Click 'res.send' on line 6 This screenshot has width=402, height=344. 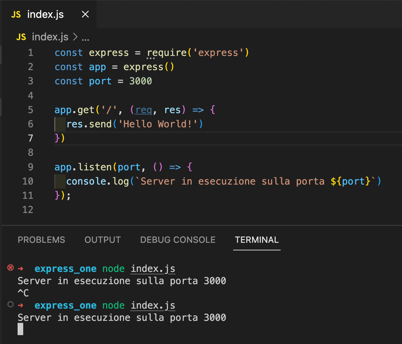[89, 124]
